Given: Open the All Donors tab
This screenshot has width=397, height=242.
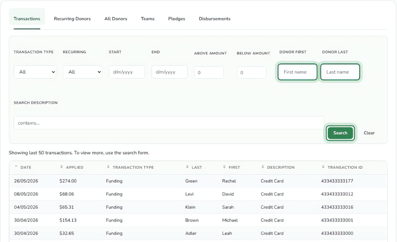Looking at the screenshot, I should pyautogui.click(x=116, y=19).
